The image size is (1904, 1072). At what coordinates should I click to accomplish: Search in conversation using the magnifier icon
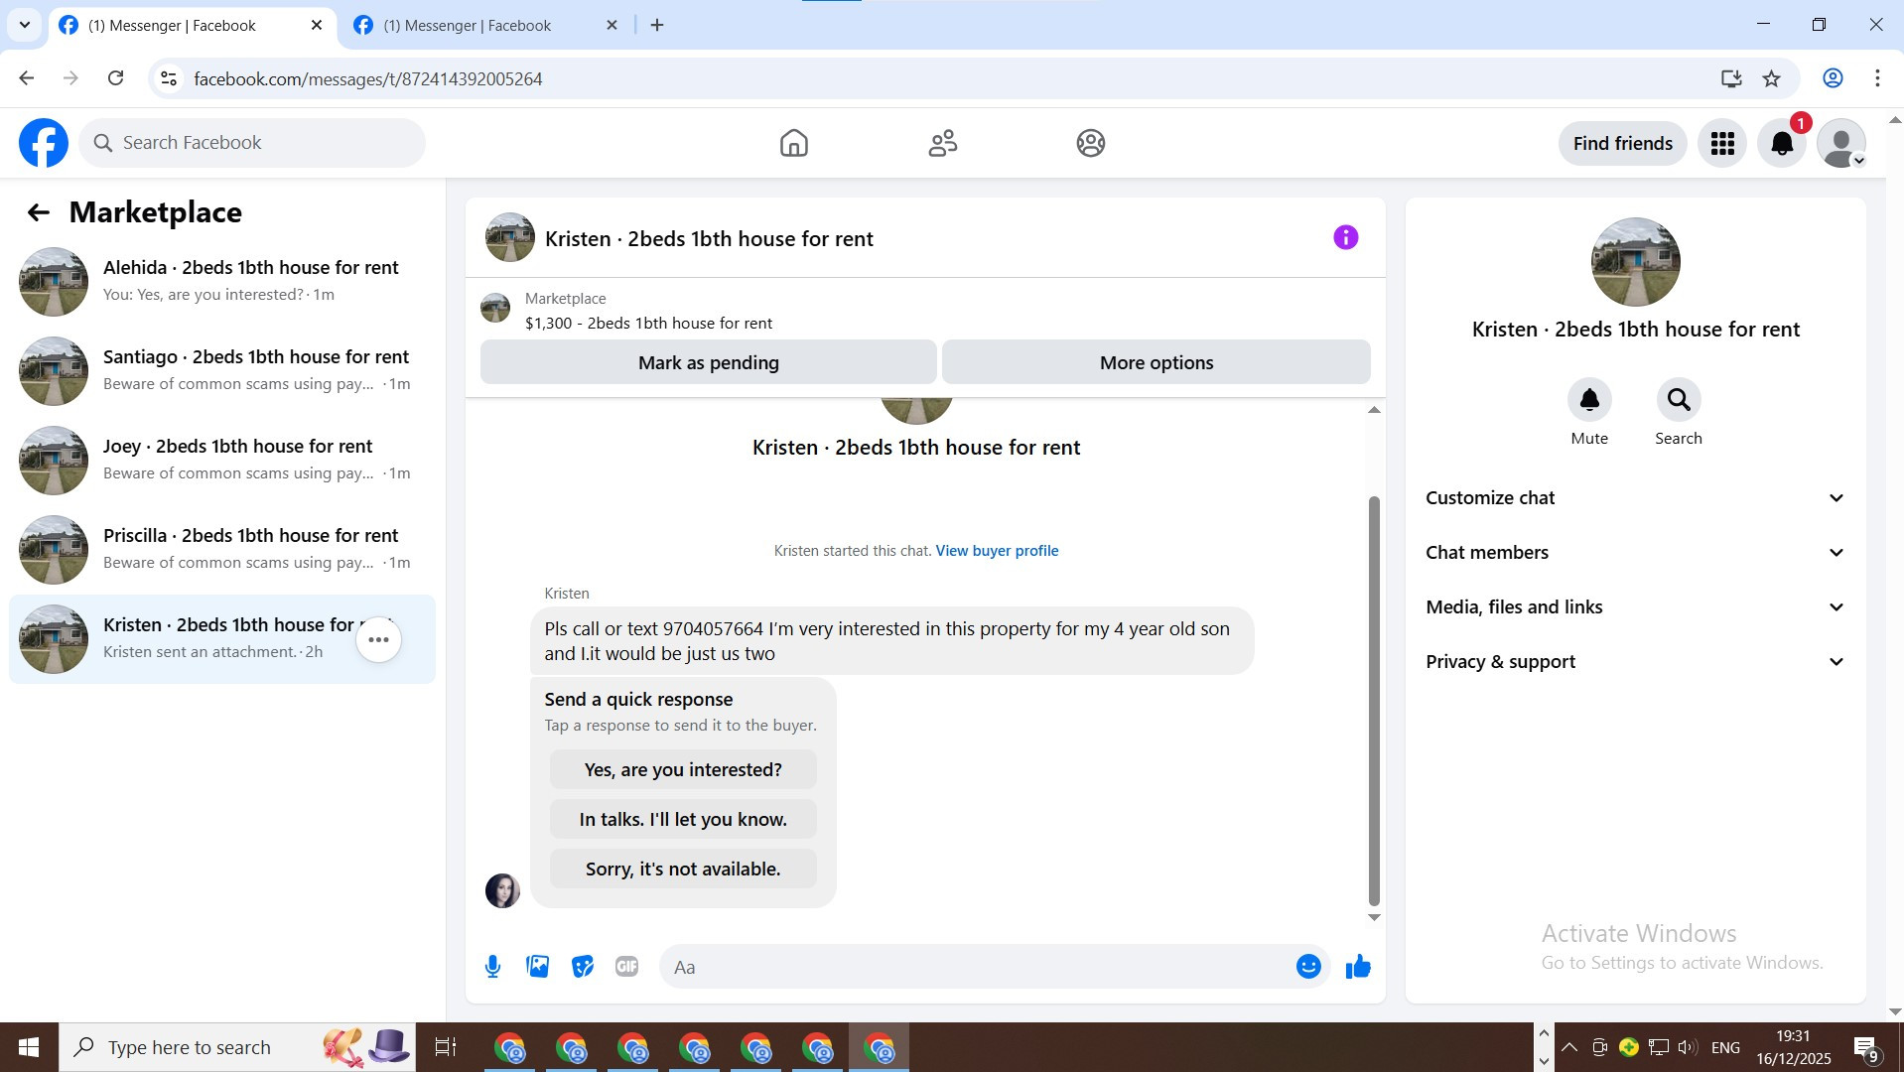pyautogui.click(x=1679, y=400)
